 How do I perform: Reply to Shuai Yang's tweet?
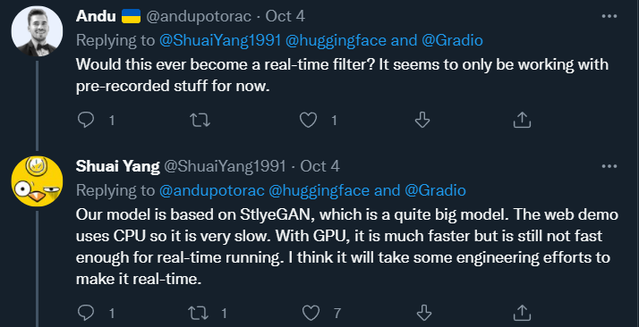pyautogui.click(x=86, y=313)
